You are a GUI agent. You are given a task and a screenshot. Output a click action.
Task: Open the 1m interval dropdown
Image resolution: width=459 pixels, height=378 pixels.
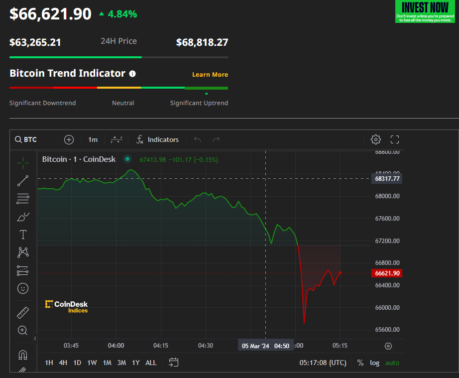coord(93,139)
